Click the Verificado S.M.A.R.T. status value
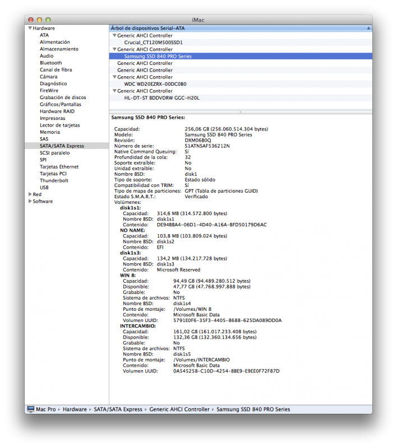Viewport: 397px width, 448px height. tap(196, 197)
